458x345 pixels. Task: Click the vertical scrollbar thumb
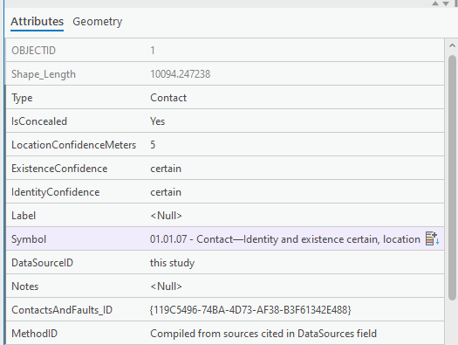click(452, 177)
